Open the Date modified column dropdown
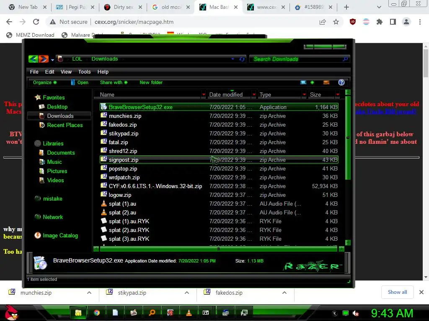Image resolution: width=429 pixels, height=321 pixels. coord(254,95)
